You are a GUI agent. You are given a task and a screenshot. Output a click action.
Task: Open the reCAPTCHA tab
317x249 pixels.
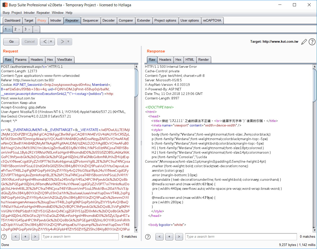[212, 21]
